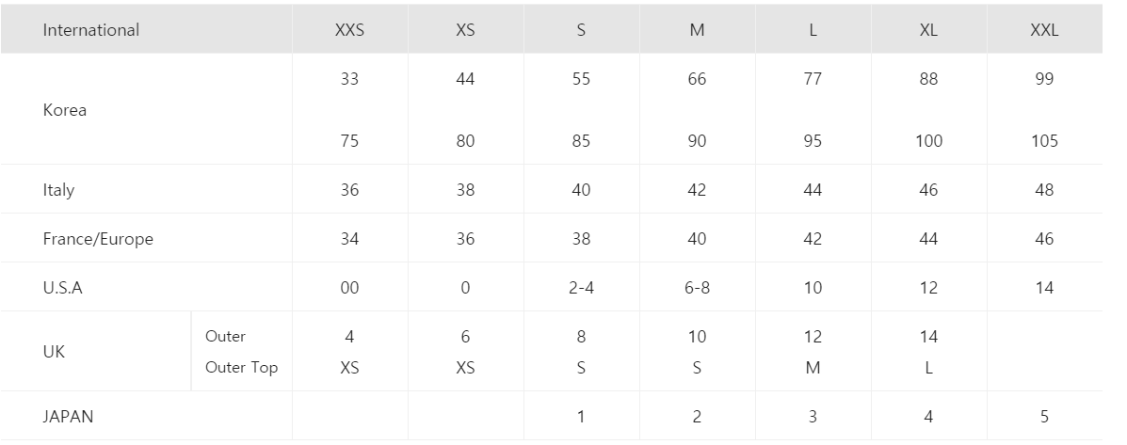Click U.S.A size 6-8 cell
Screen dimensions: 1127x445
(x=697, y=288)
